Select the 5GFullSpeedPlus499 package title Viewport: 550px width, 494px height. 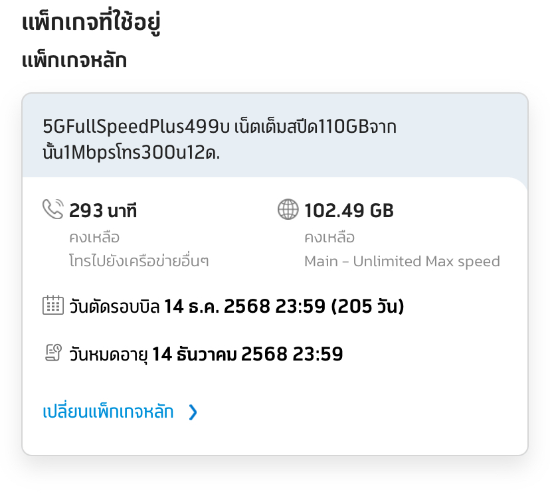pos(219,139)
